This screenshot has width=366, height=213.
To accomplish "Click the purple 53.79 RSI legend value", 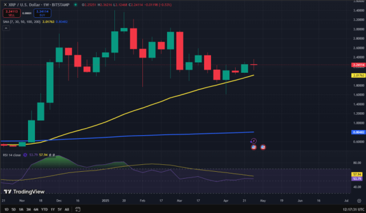I will tap(33, 155).
